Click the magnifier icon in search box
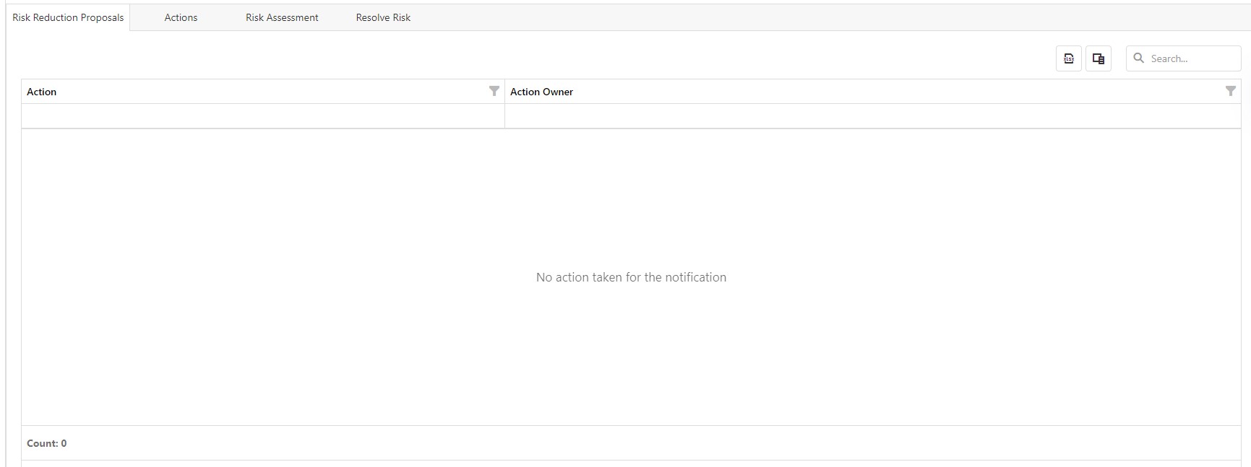The height and width of the screenshot is (467, 1251). tap(1139, 58)
